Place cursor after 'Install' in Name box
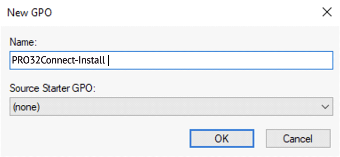Viewport: 340px width, 157px height. click(x=105, y=61)
